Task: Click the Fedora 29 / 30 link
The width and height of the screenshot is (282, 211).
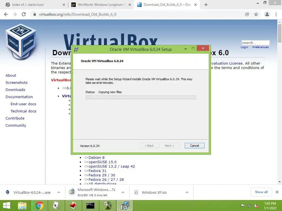Action: (x=102, y=175)
